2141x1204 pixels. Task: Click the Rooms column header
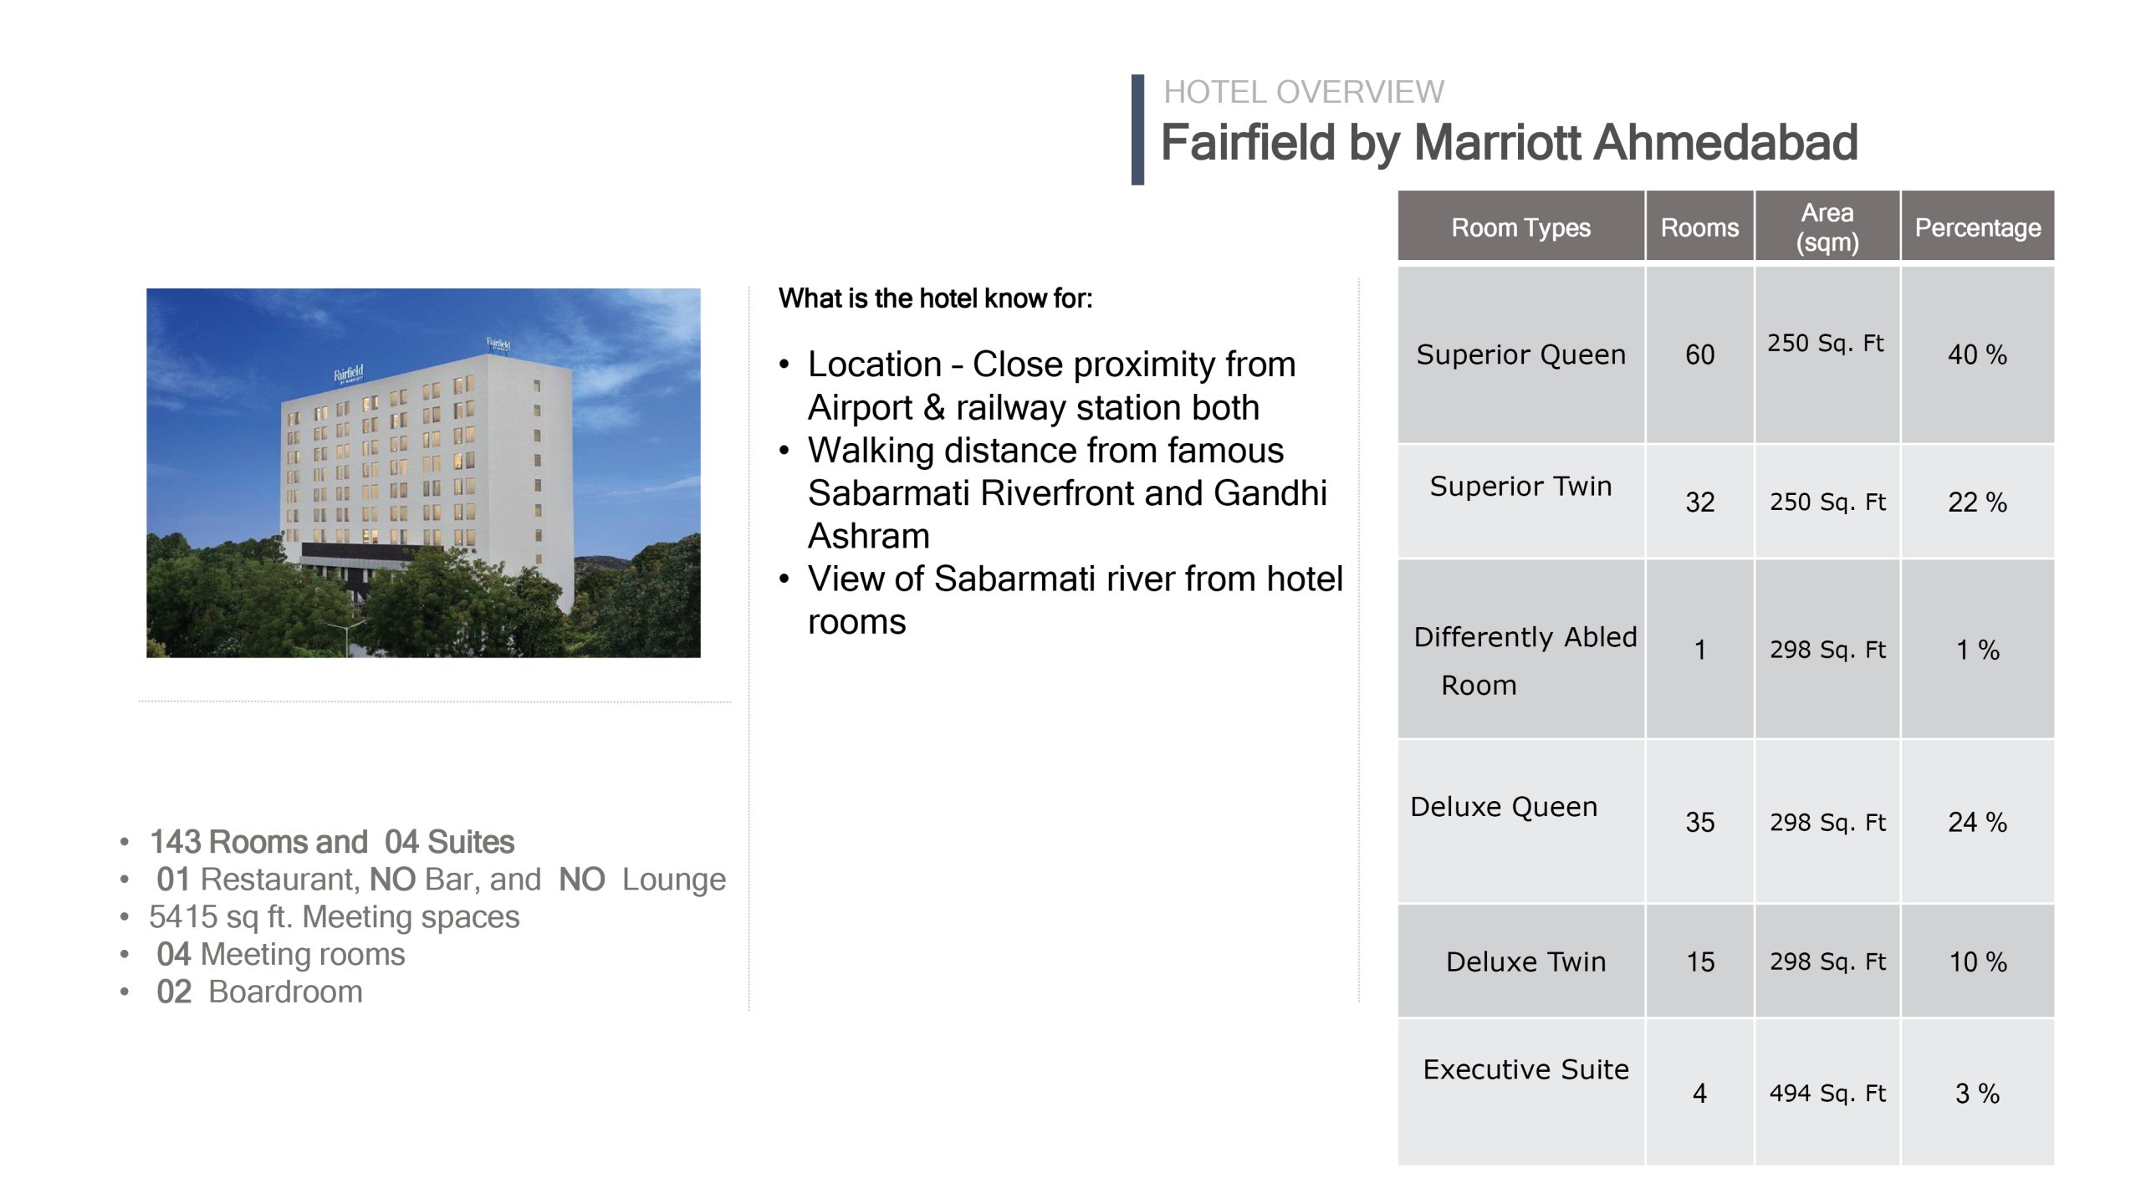[1699, 227]
